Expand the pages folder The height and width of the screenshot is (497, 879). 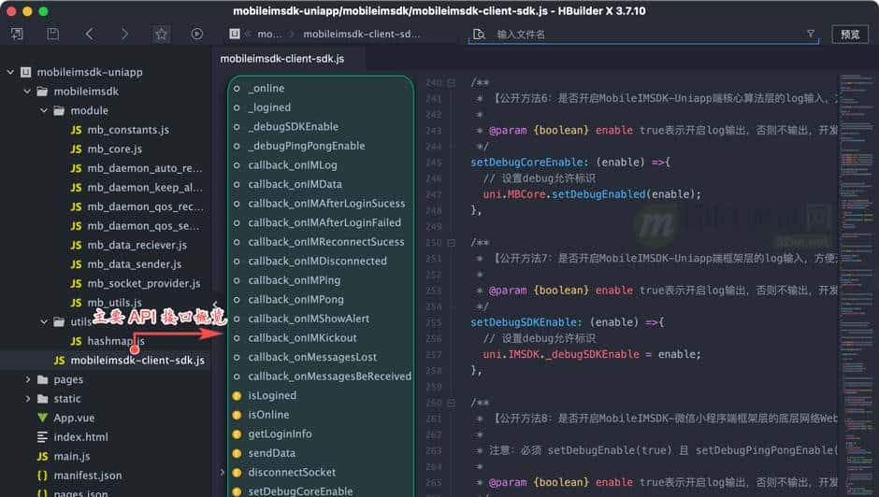[x=27, y=379]
